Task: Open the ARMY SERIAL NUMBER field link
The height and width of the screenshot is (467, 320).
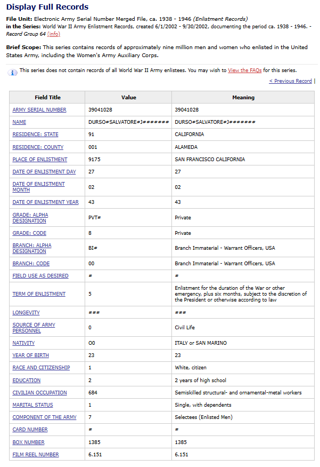Action: pyautogui.click(x=39, y=110)
